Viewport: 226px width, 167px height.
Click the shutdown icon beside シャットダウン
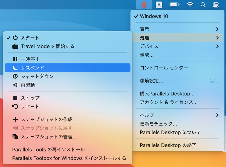(15, 76)
